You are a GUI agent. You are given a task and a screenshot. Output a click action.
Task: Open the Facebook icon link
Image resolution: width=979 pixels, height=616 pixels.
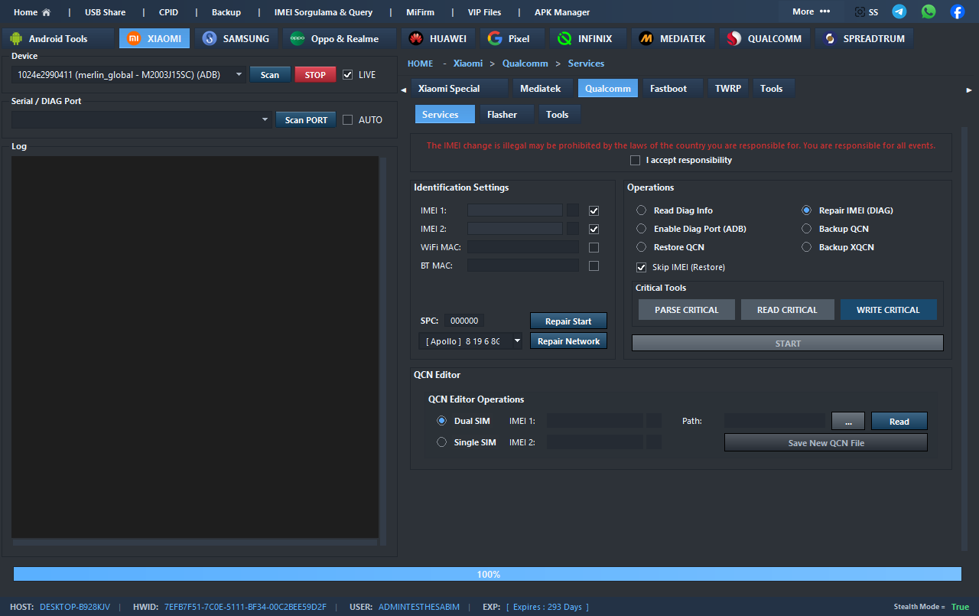tap(957, 11)
